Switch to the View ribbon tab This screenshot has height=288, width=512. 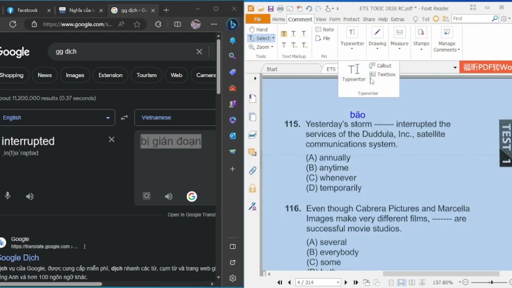pos(321,19)
